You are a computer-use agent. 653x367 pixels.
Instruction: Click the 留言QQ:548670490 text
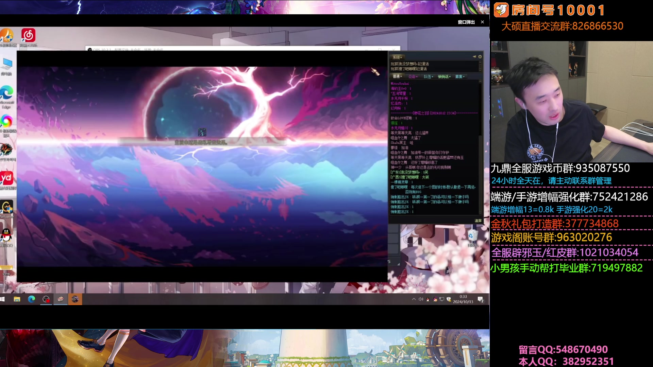click(x=563, y=349)
